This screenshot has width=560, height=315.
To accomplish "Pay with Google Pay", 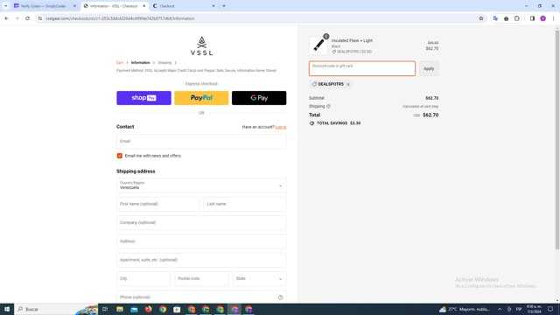I will click(259, 98).
